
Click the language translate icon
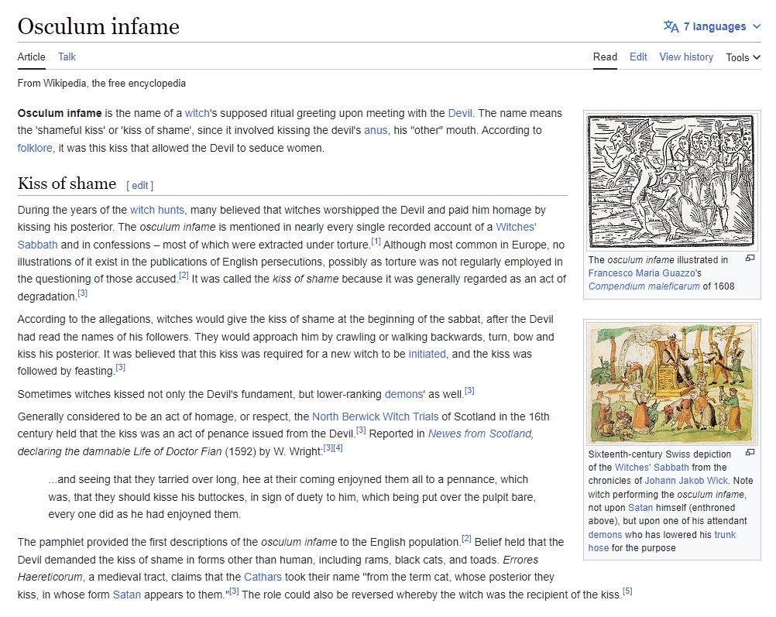coord(671,26)
